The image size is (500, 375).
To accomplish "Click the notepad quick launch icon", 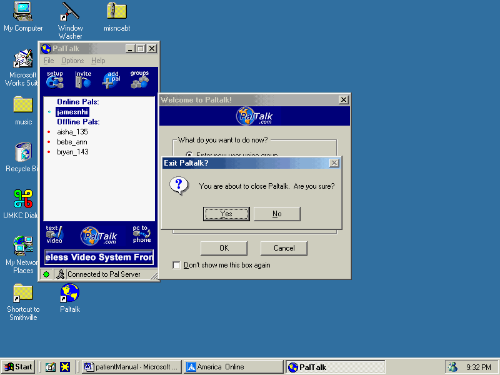I will tap(51, 367).
